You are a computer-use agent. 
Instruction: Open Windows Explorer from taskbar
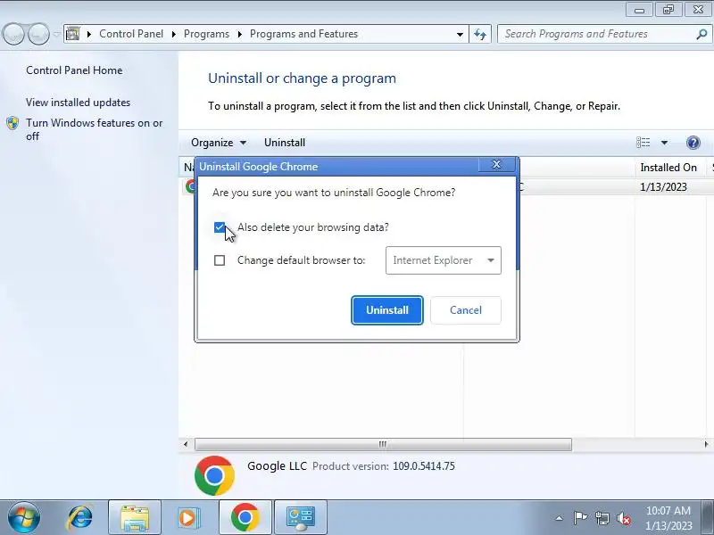(135, 517)
